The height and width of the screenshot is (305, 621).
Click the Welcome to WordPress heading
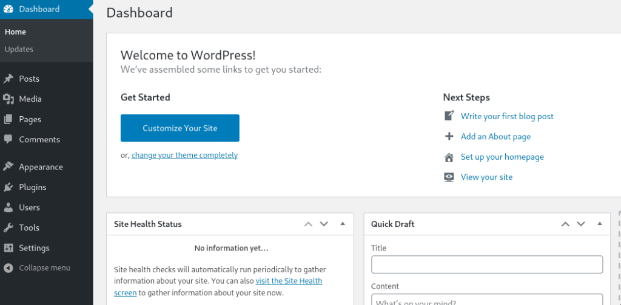click(188, 55)
